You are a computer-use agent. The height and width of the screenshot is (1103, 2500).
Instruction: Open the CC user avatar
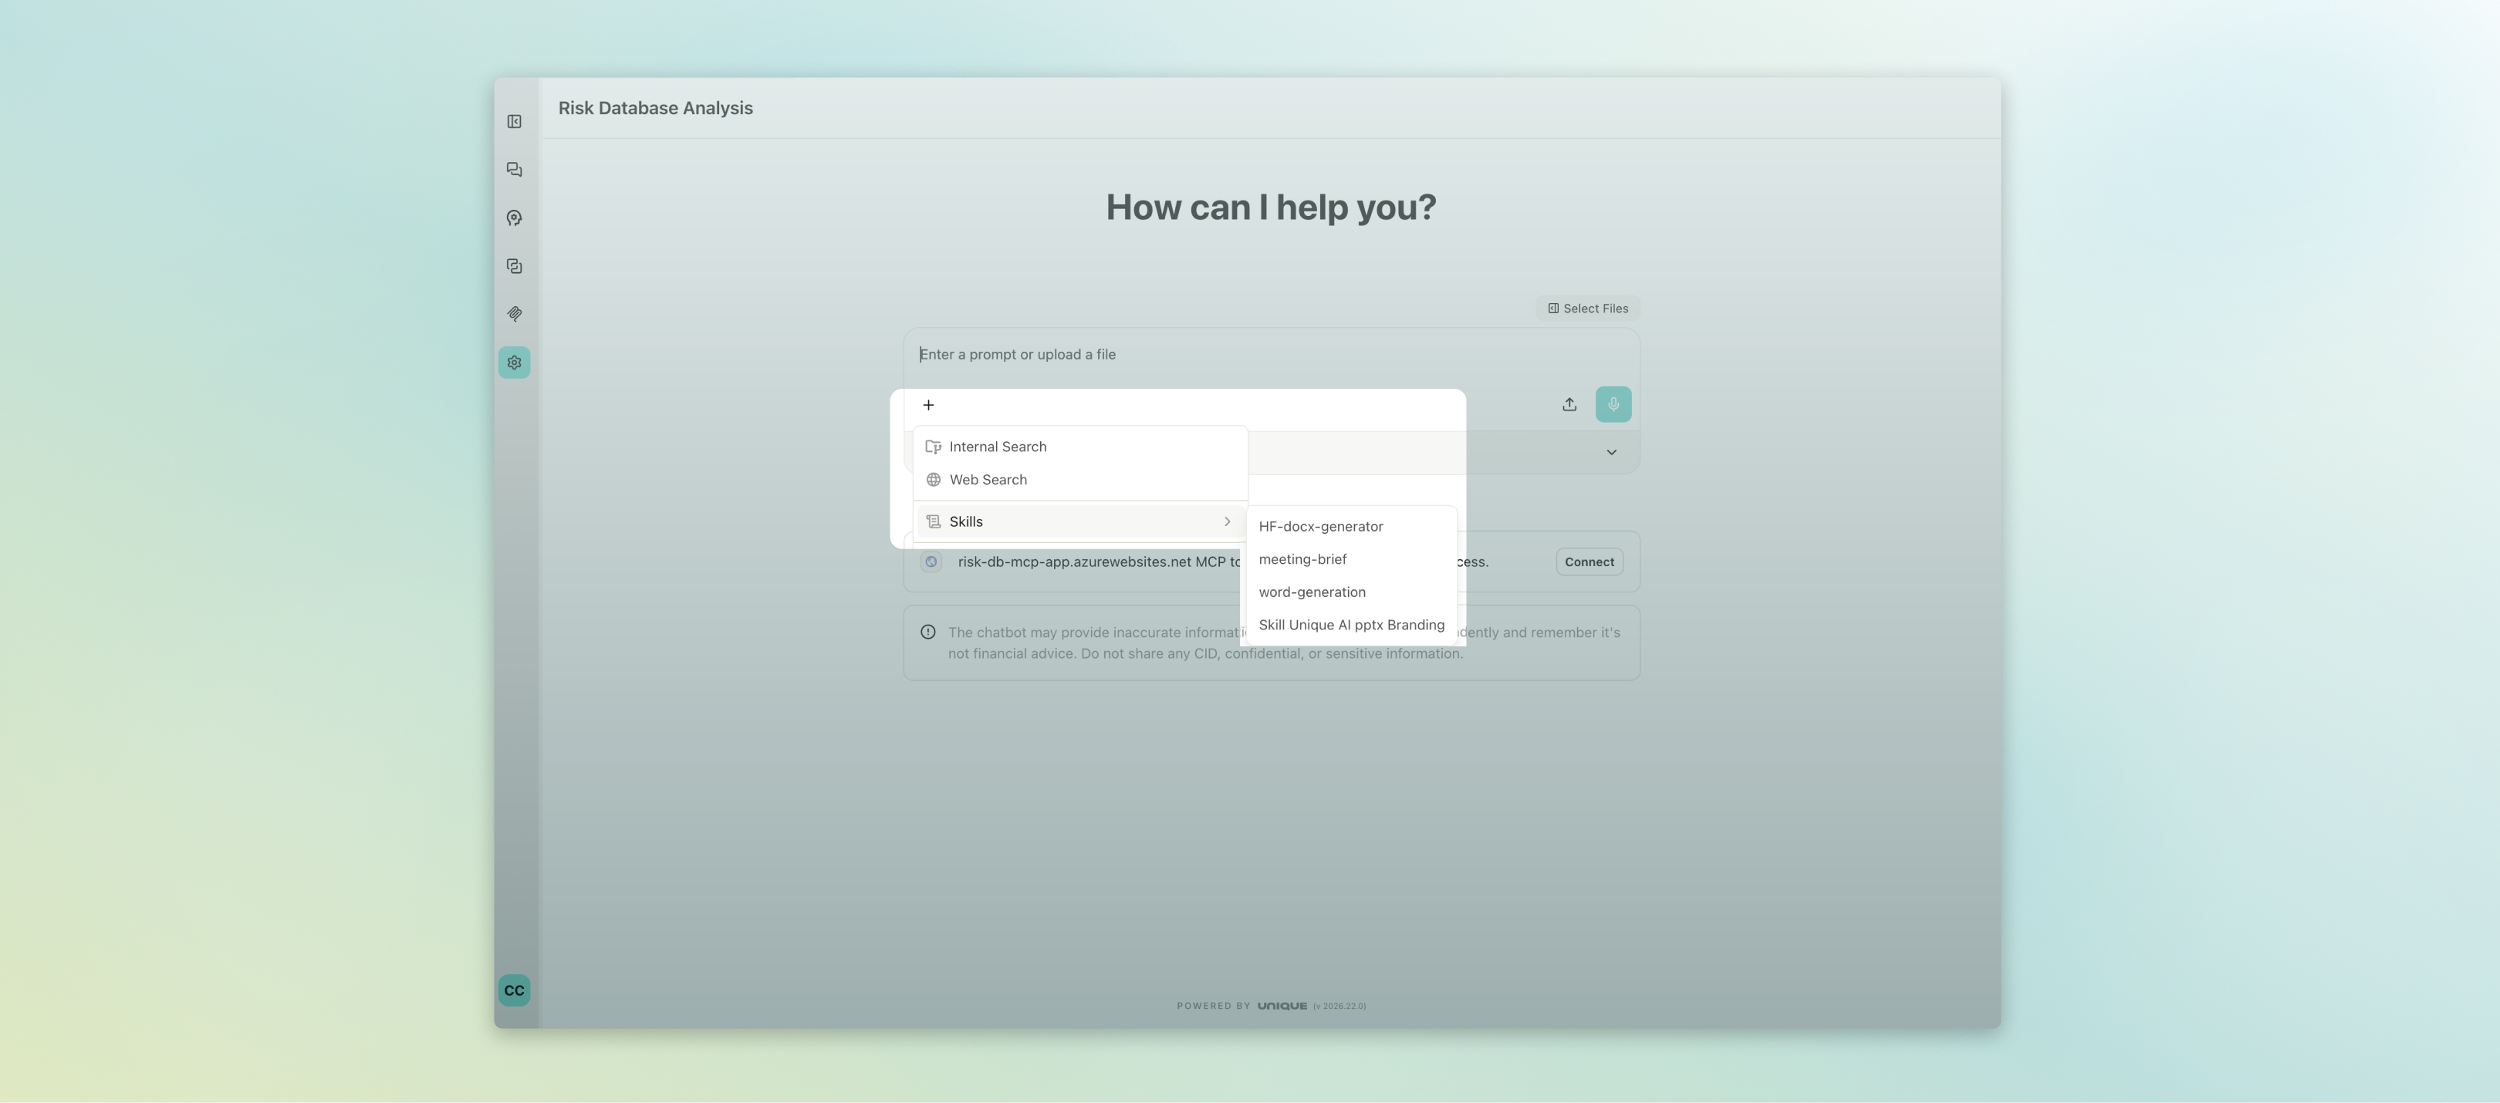[x=515, y=990]
